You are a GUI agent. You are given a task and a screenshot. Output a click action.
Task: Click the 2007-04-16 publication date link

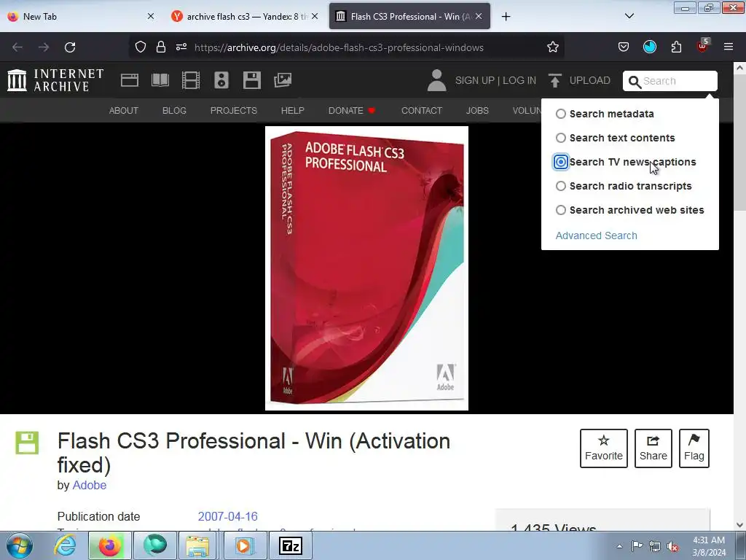[227, 517]
